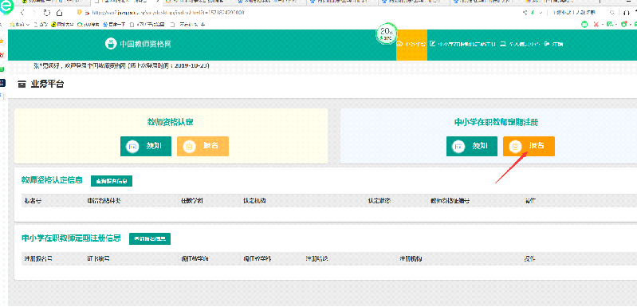Click the 报名 button under 教师资格认定
The height and width of the screenshot is (307, 637).
point(203,146)
